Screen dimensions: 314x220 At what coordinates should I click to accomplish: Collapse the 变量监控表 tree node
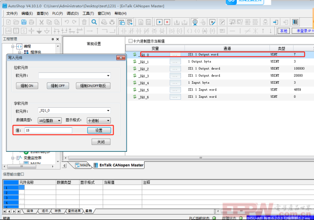13,158
